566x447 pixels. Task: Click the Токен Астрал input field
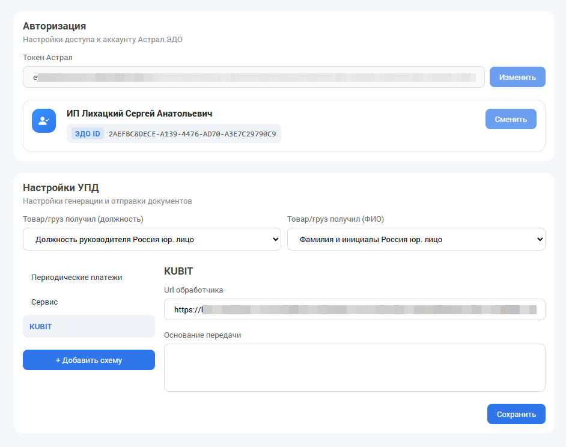click(254, 78)
